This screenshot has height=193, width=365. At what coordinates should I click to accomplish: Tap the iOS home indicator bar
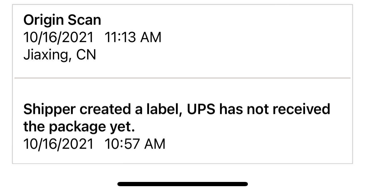(x=182, y=184)
